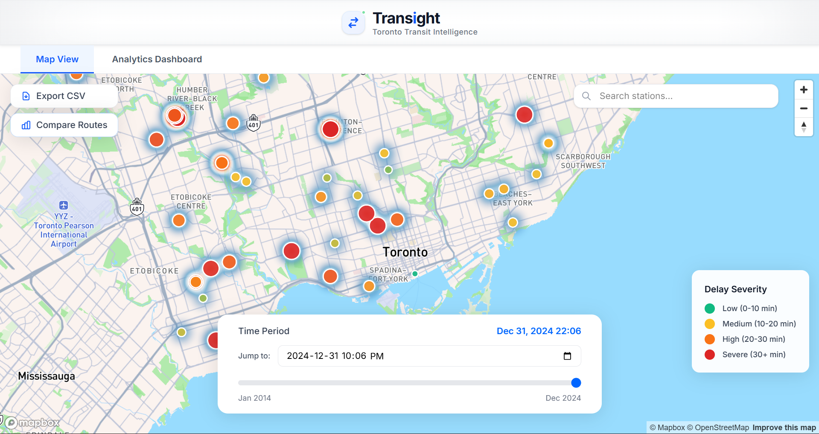Click the Transight logo icon
Screen dimensions: 819x434
pos(353,23)
